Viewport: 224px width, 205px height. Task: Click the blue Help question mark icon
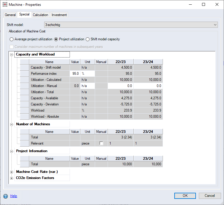click(6, 196)
